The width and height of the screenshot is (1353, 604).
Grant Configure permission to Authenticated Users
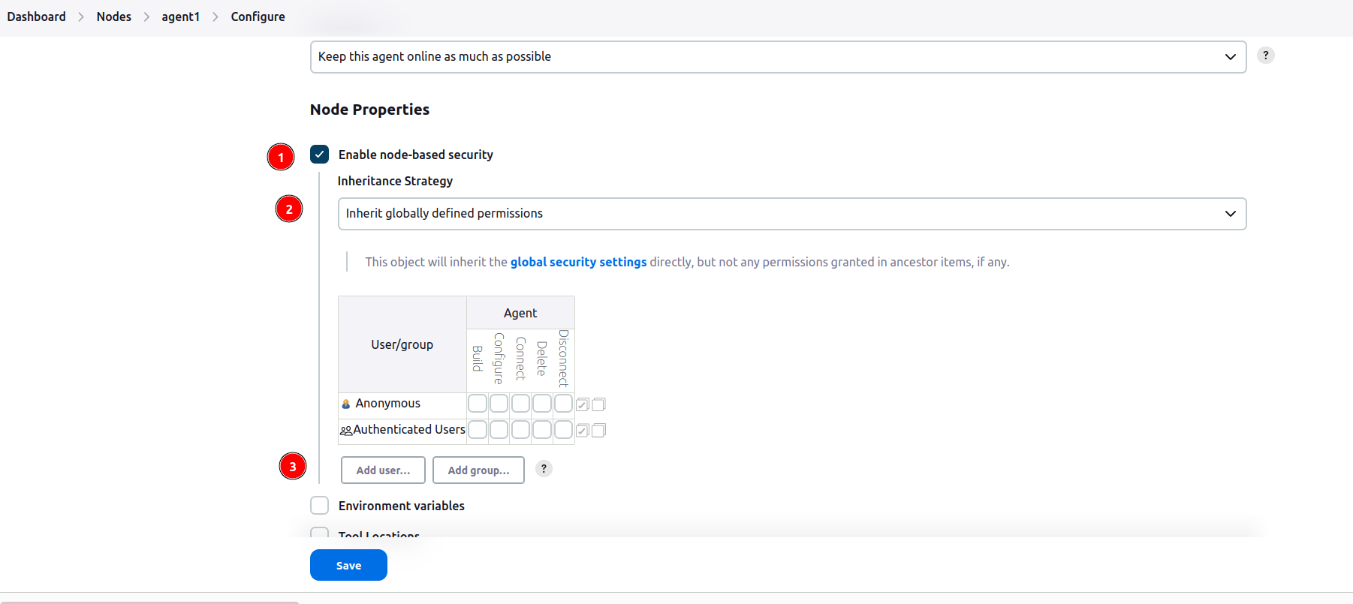(x=499, y=430)
